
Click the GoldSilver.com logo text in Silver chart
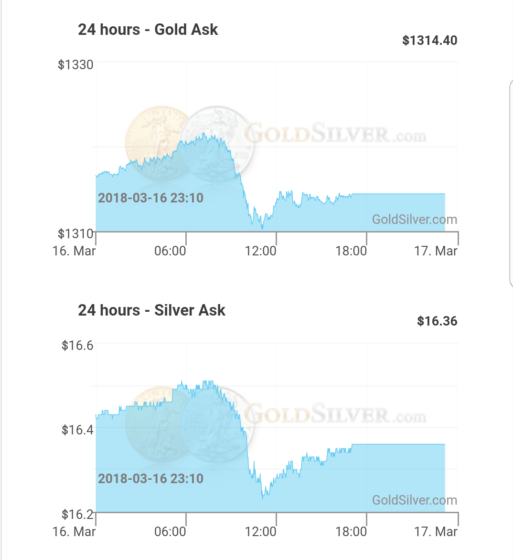335,414
